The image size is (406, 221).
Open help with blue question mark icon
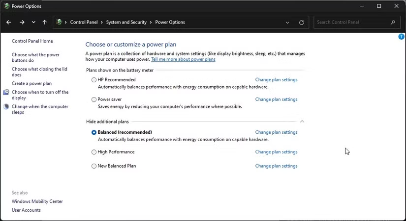402,37
